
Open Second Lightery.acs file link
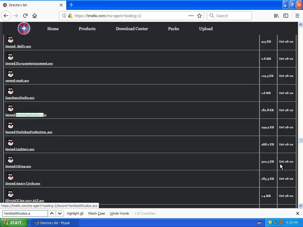pos(20,149)
